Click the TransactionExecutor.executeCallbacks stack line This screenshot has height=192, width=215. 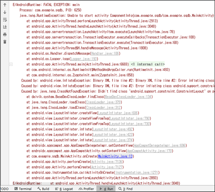(111, 37)
